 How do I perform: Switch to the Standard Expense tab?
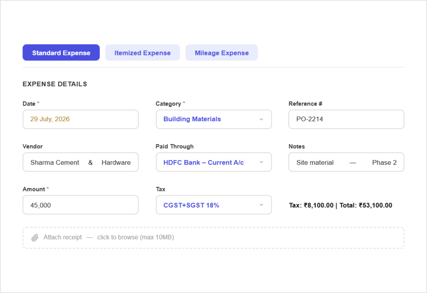[61, 52]
